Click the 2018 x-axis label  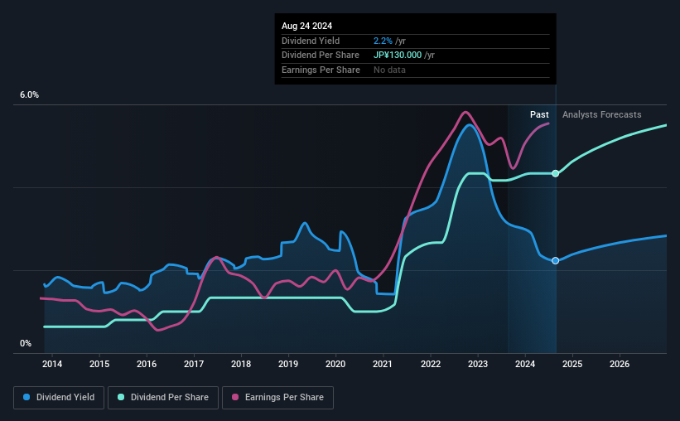click(x=241, y=364)
